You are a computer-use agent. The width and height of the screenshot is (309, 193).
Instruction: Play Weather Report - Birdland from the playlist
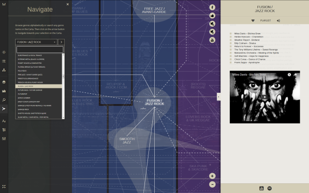(247, 40)
